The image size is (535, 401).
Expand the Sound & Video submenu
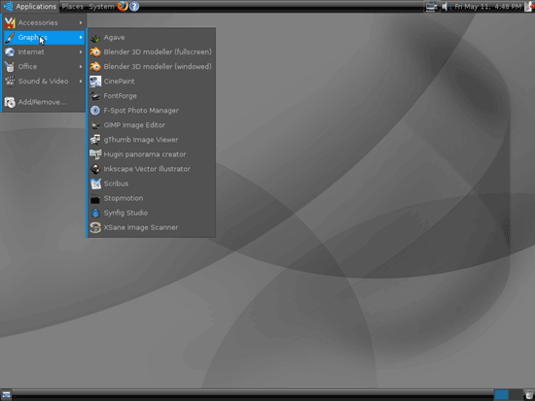44,82
